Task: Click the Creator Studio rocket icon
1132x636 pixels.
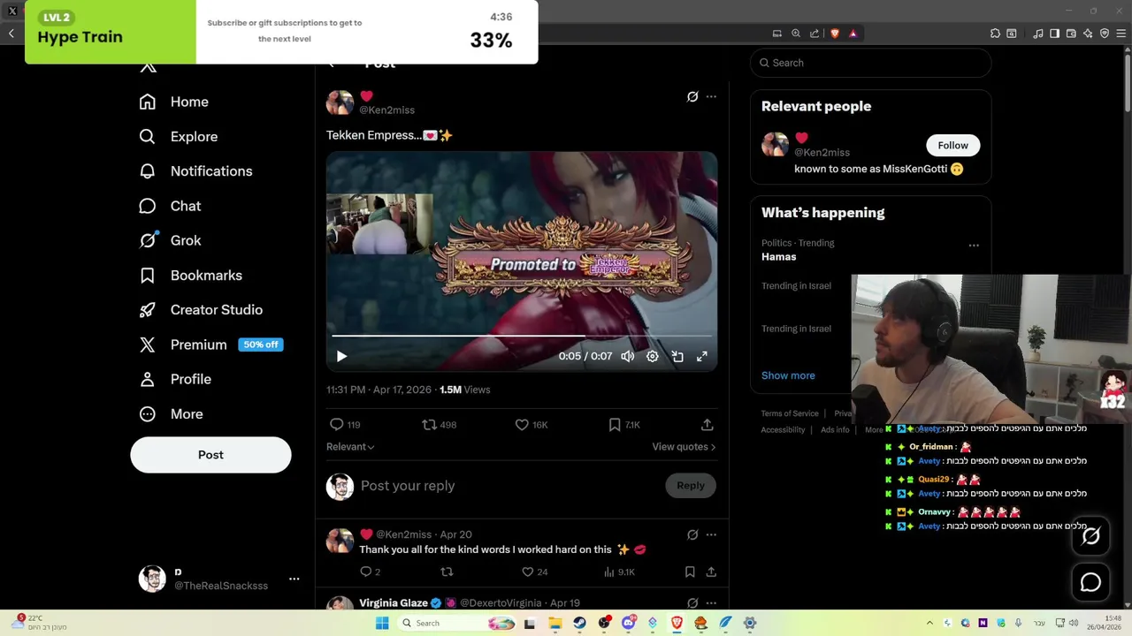Action: [148, 310]
